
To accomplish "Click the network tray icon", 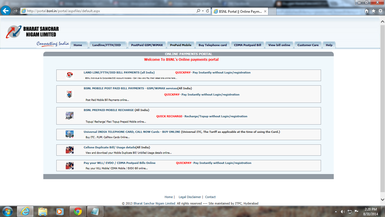I will pyautogui.click(x=350, y=211).
